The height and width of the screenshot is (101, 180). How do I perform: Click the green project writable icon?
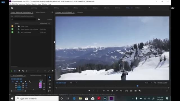click(x=12, y=71)
